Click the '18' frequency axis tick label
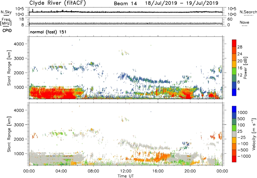This screenshot has width=257, height=178. (22, 19)
